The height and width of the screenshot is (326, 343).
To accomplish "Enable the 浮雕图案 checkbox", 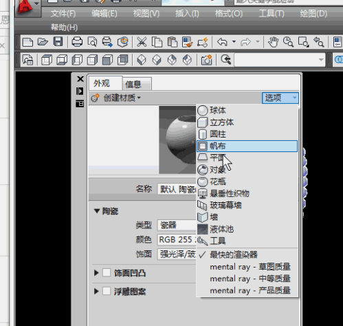I will [x=107, y=291].
